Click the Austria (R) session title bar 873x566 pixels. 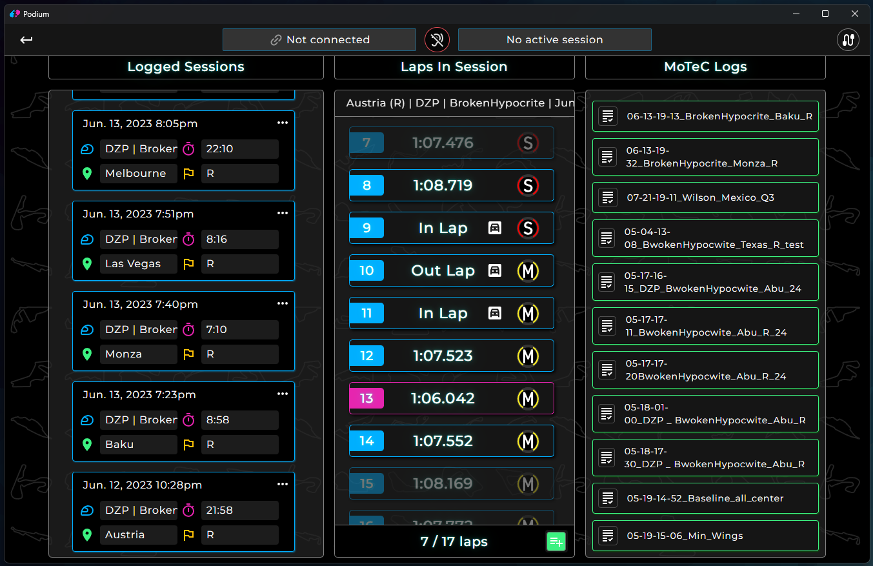(454, 103)
